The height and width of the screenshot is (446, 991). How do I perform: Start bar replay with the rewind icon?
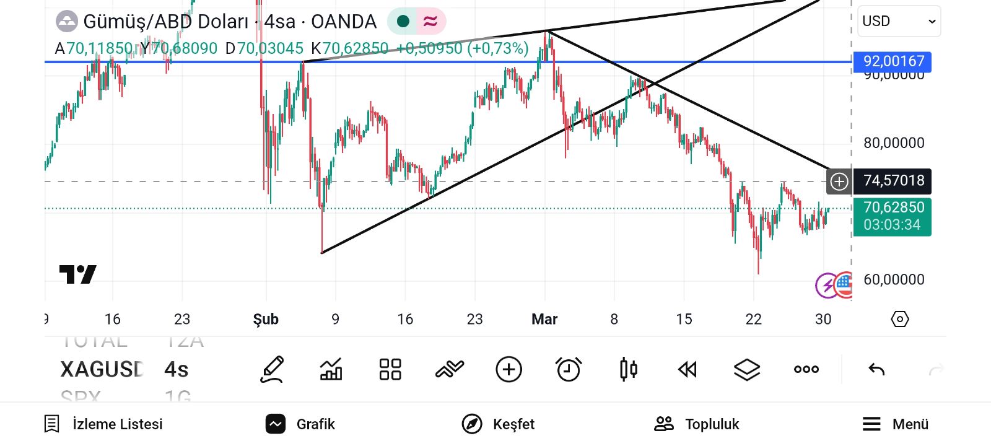point(688,370)
